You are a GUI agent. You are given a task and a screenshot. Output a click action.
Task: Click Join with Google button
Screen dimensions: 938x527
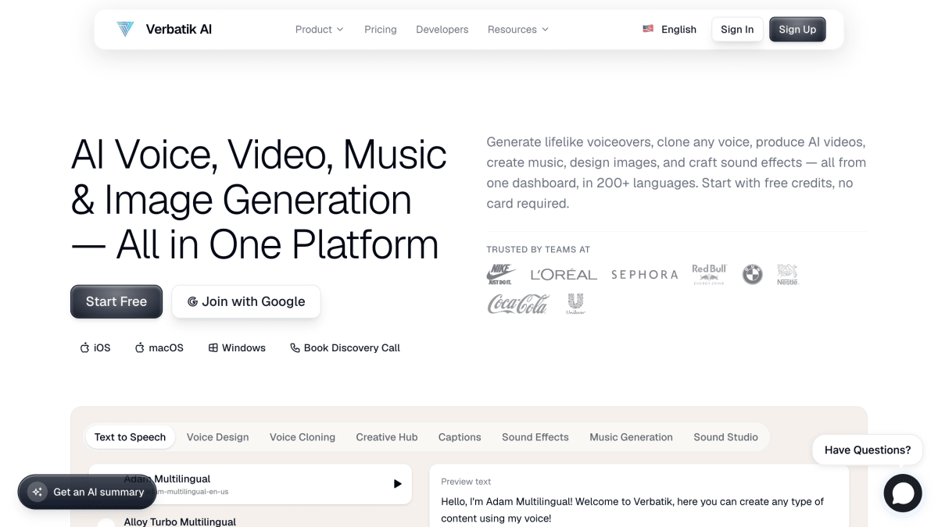click(246, 301)
